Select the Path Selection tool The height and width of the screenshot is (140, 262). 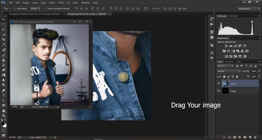click(4, 100)
